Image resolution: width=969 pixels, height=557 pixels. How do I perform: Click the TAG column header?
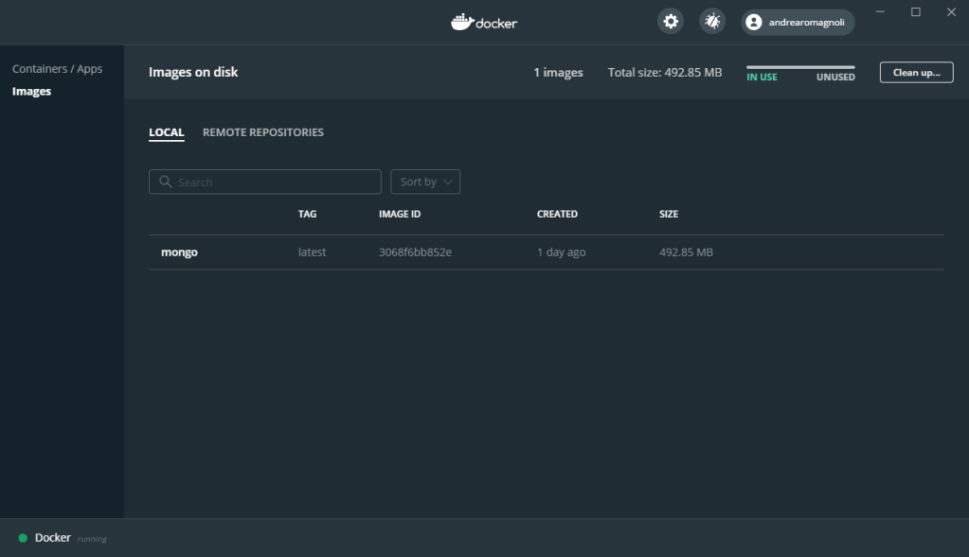tap(307, 214)
